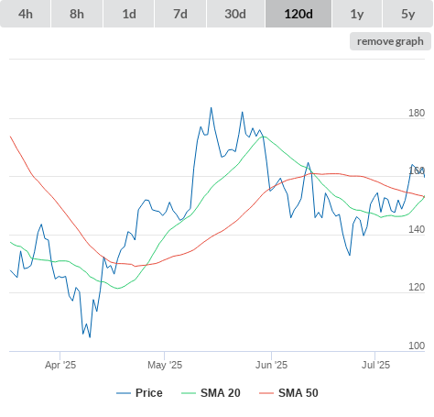This screenshot has width=434, height=417.
Task: Click the active 120d range tab
Action: coord(298,14)
